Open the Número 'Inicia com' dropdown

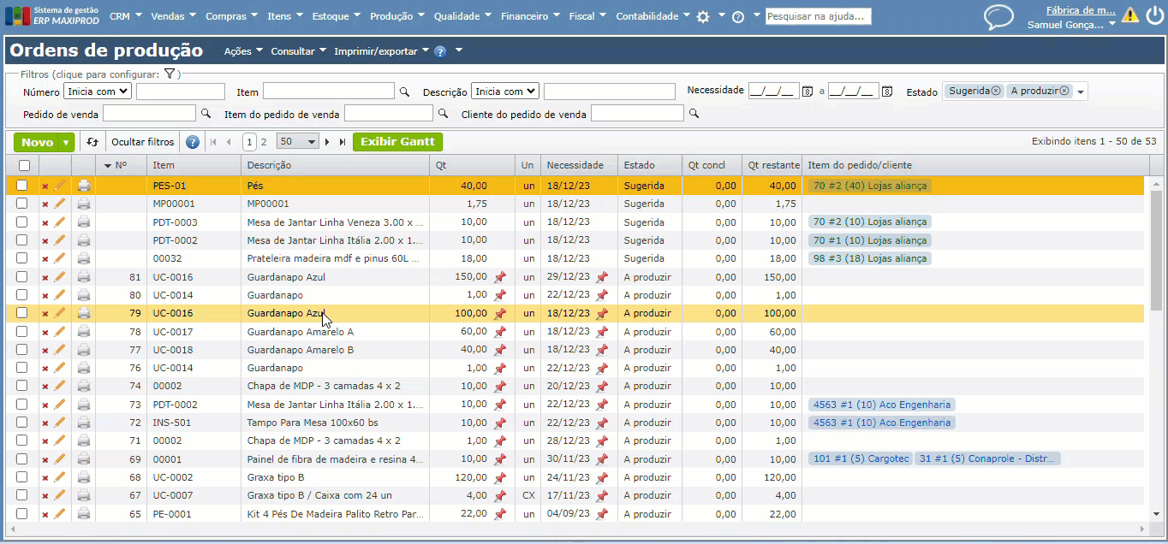tap(98, 91)
